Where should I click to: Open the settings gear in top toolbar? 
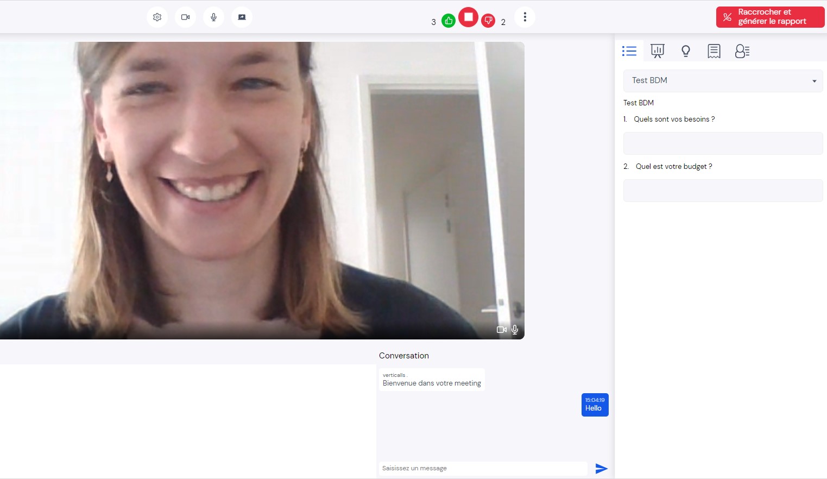pos(157,17)
